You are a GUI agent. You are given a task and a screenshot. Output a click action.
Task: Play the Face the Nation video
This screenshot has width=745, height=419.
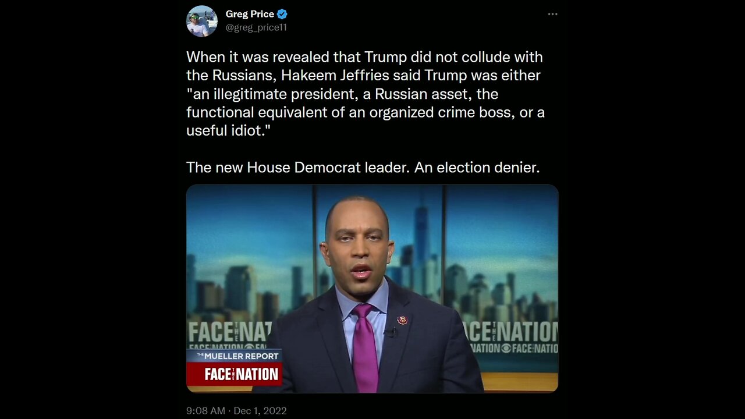tap(372, 288)
